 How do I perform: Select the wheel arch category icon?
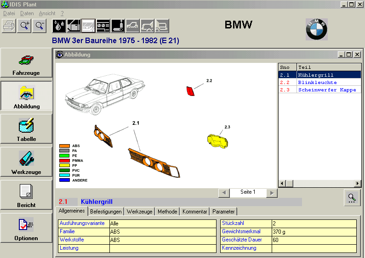pyautogui.click(x=147, y=26)
